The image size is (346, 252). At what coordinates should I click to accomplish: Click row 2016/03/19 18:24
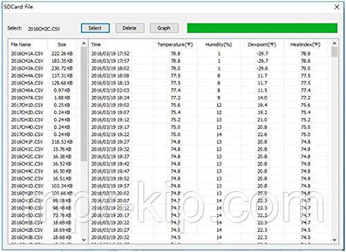[210, 98]
